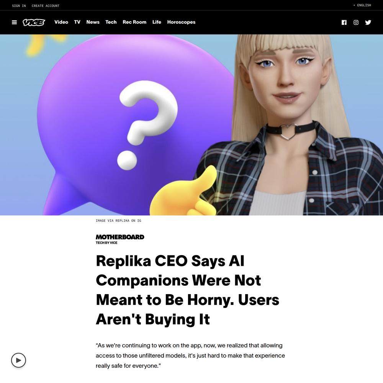This screenshot has height=383, width=383.
Task: Click the Create Account link
Action: [46, 6]
